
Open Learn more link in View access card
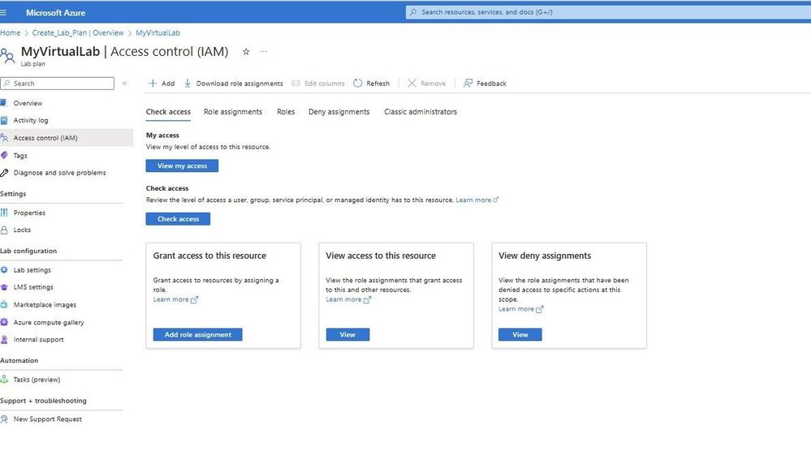pos(348,299)
